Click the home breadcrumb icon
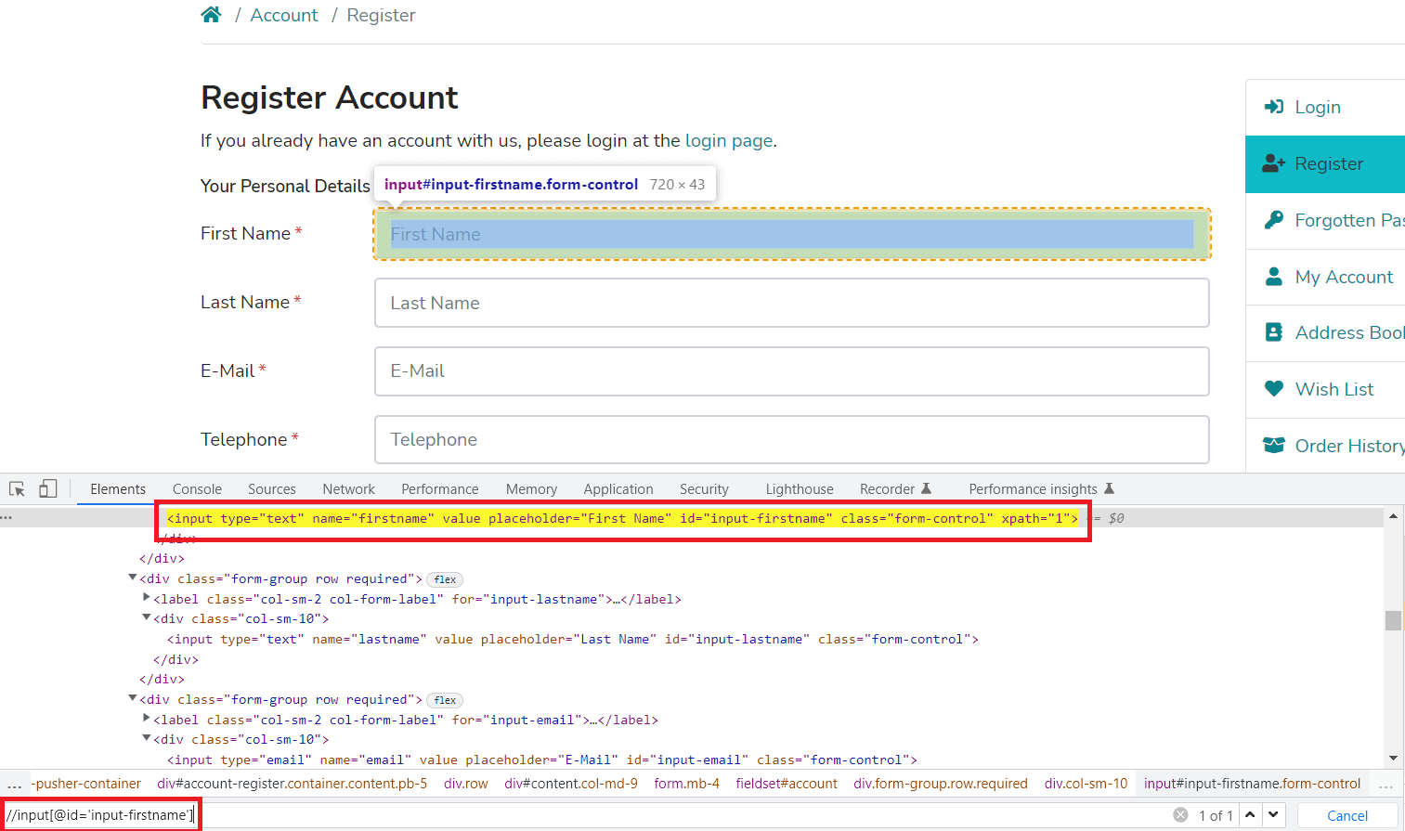This screenshot has height=831, width=1405. tap(211, 14)
